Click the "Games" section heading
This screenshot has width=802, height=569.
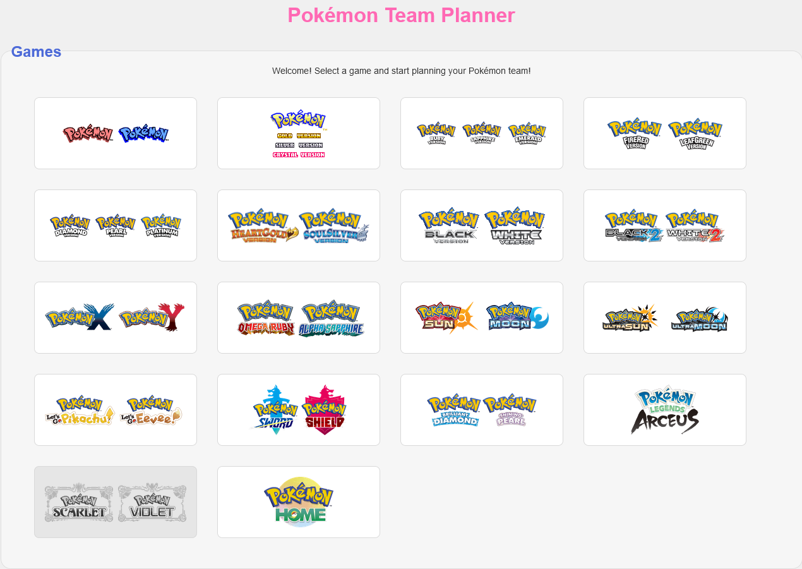pos(36,52)
